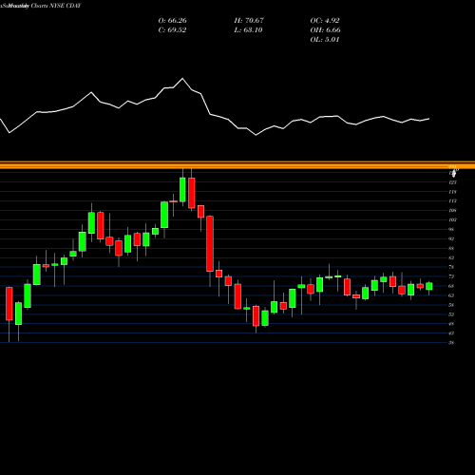Click the 38 price axis label
This screenshot has height=475, width=475.
pyautogui.click(x=451, y=343)
